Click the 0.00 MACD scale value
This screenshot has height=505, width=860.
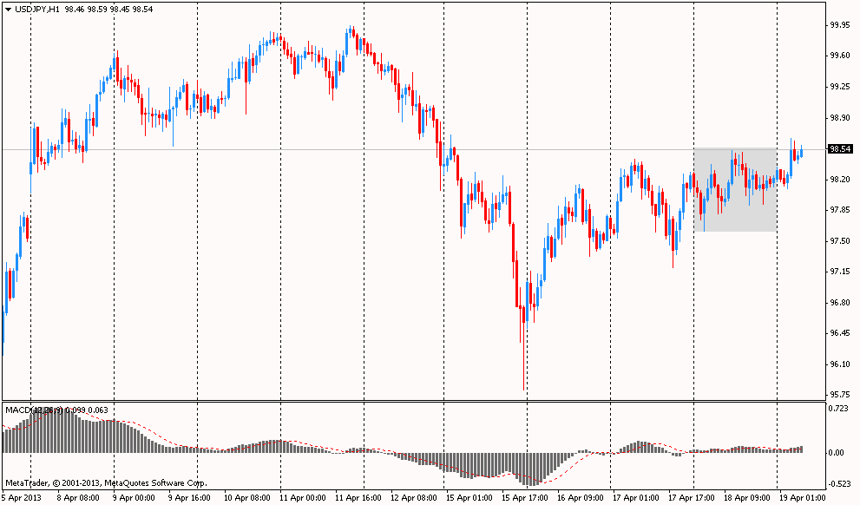click(837, 453)
